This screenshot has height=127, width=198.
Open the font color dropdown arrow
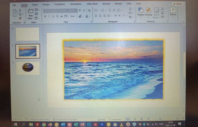click(90, 16)
